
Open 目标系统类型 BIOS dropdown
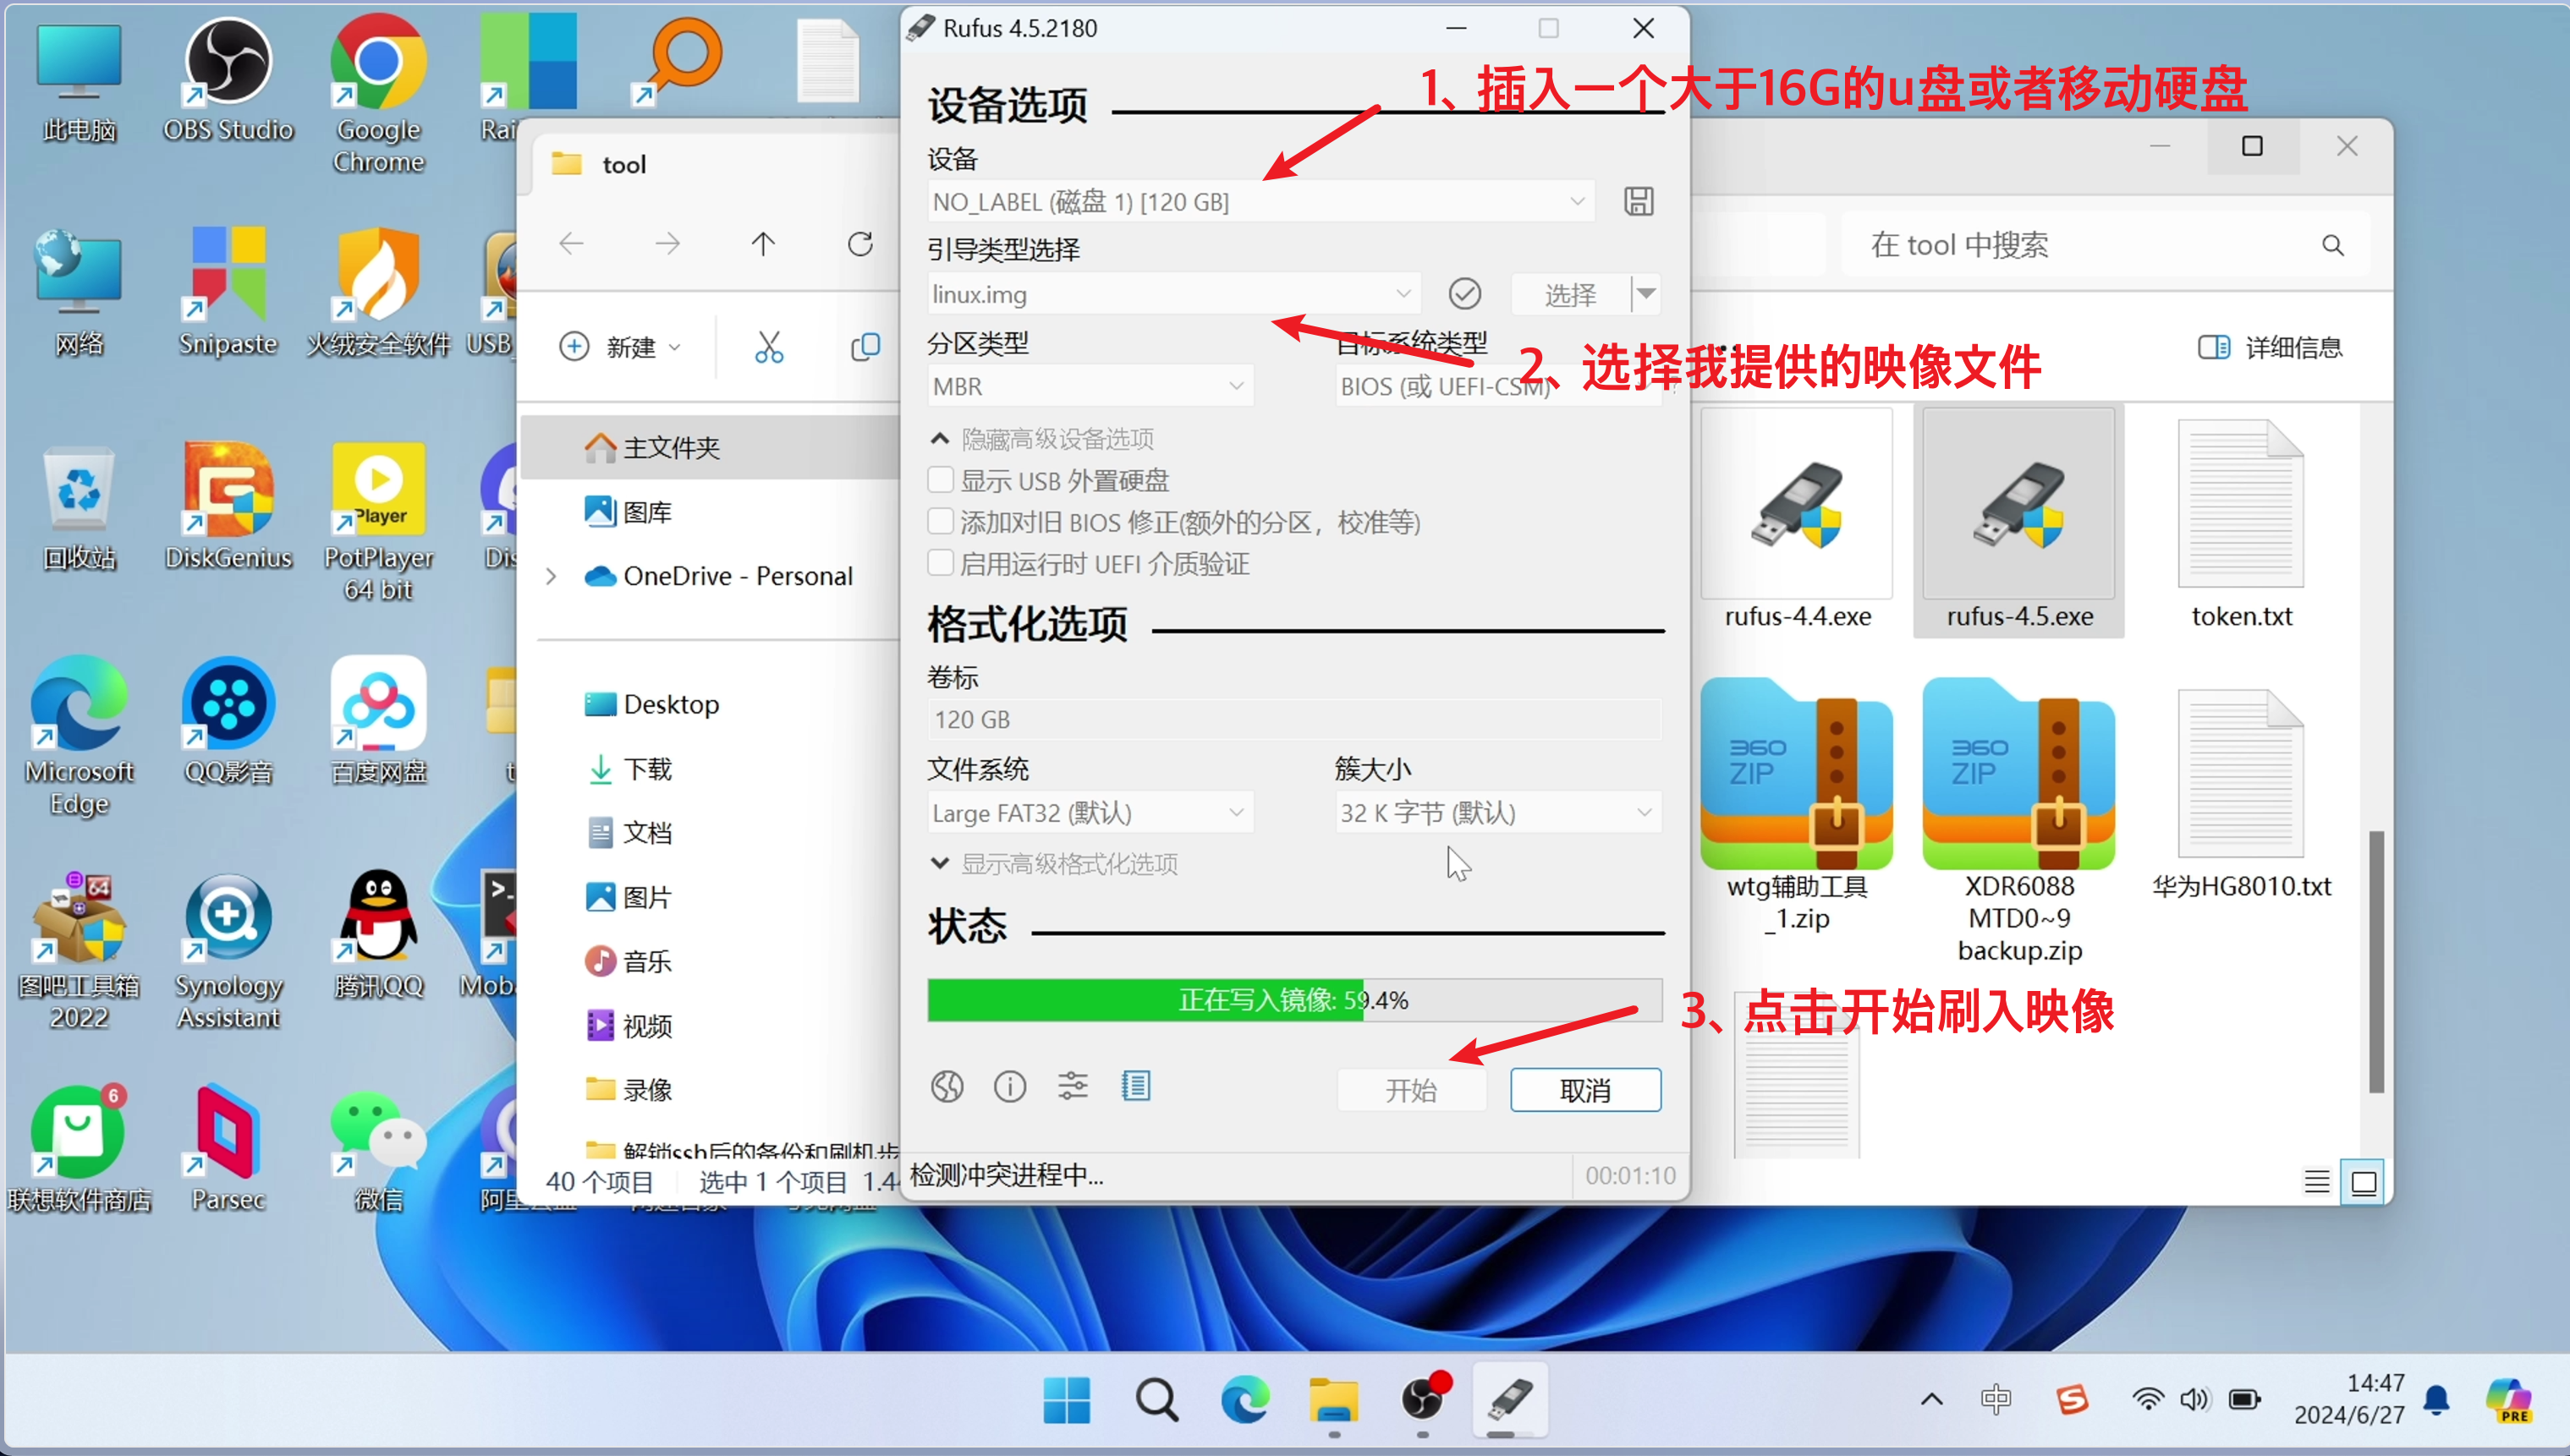pyautogui.click(x=1498, y=386)
